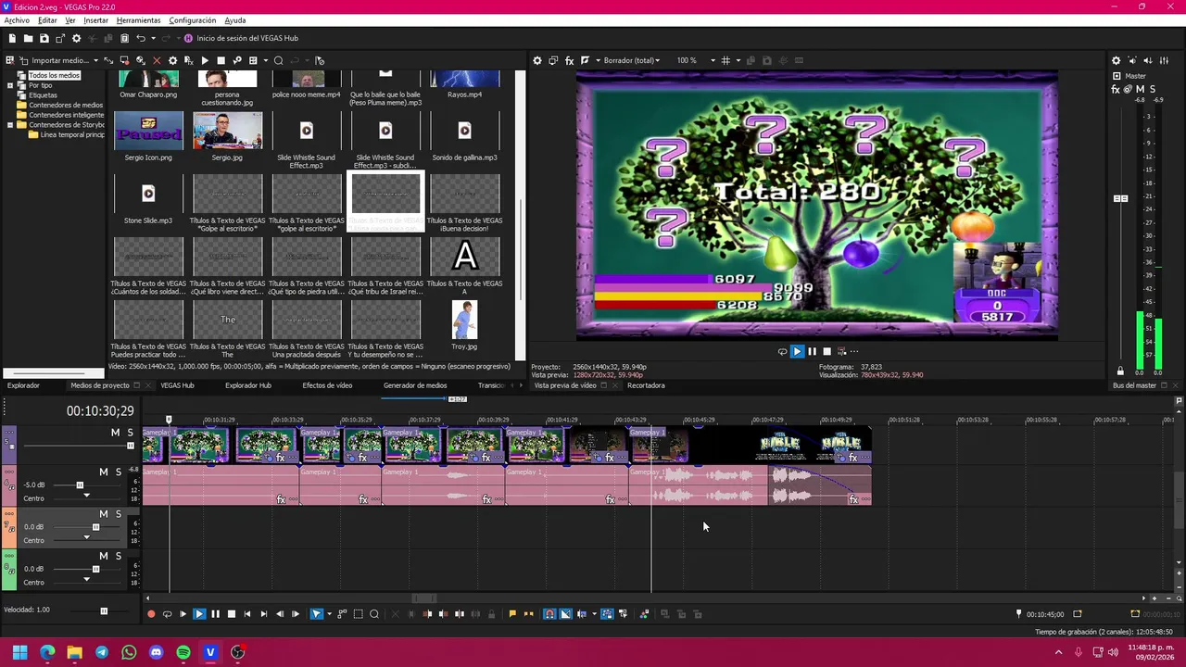The height and width of the screenshot is (667, 1186).
Task: Save the project with the disk icon
Action: click(44, 38)
